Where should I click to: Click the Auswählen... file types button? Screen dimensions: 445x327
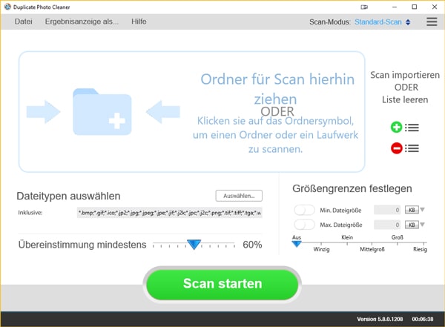tap(239, 196)
